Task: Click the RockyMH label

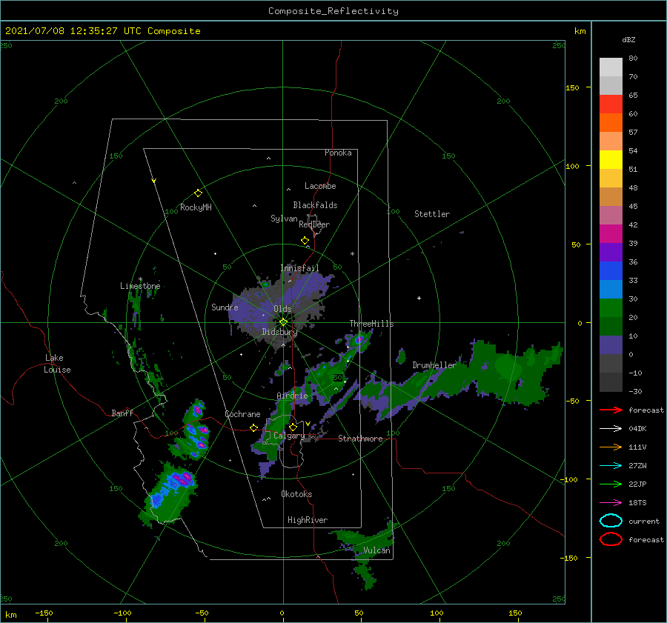Action: click(196, 207)
